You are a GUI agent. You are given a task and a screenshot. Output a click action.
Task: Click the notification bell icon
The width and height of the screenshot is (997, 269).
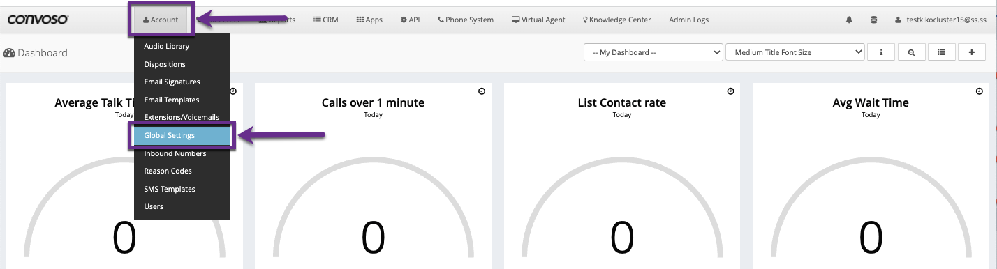849,20
